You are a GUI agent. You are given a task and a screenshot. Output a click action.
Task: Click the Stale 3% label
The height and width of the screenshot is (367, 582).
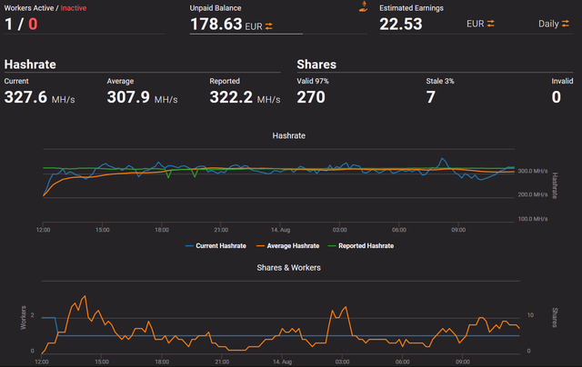[x=440, y=81]
